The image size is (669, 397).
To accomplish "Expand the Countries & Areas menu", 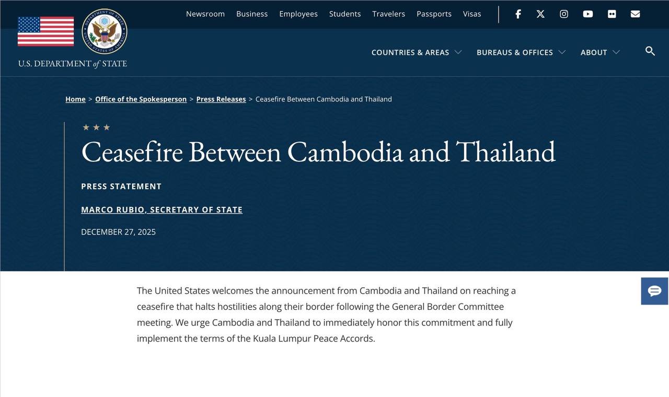I will point(417,52).
